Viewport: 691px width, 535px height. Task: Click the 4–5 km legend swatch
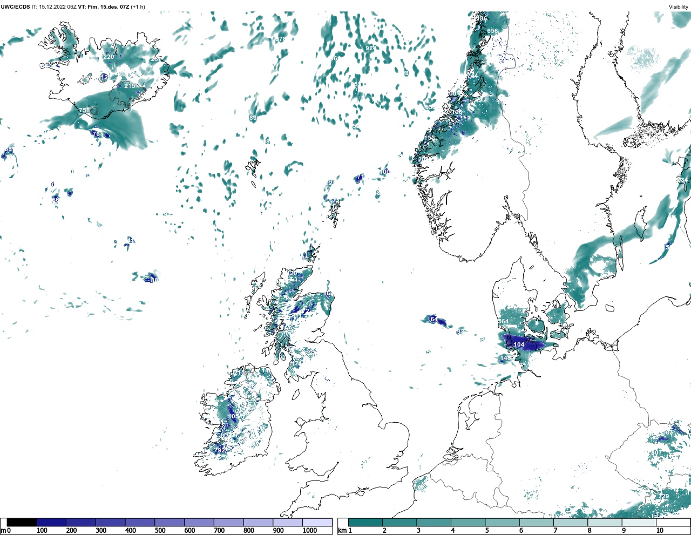pos(468,522)
